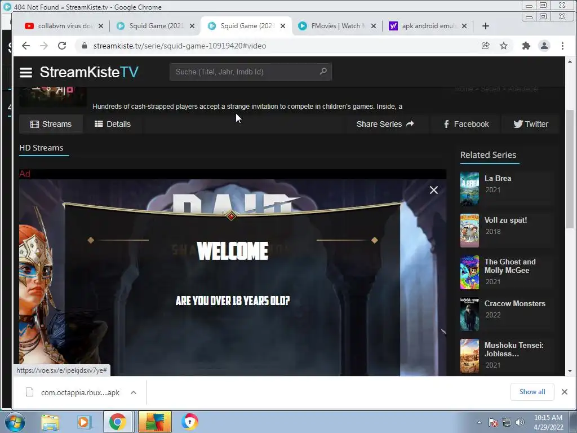Screen dimensions: 577x433
Task: Select the HD Streams tab
Action: (x=41, y=148)
